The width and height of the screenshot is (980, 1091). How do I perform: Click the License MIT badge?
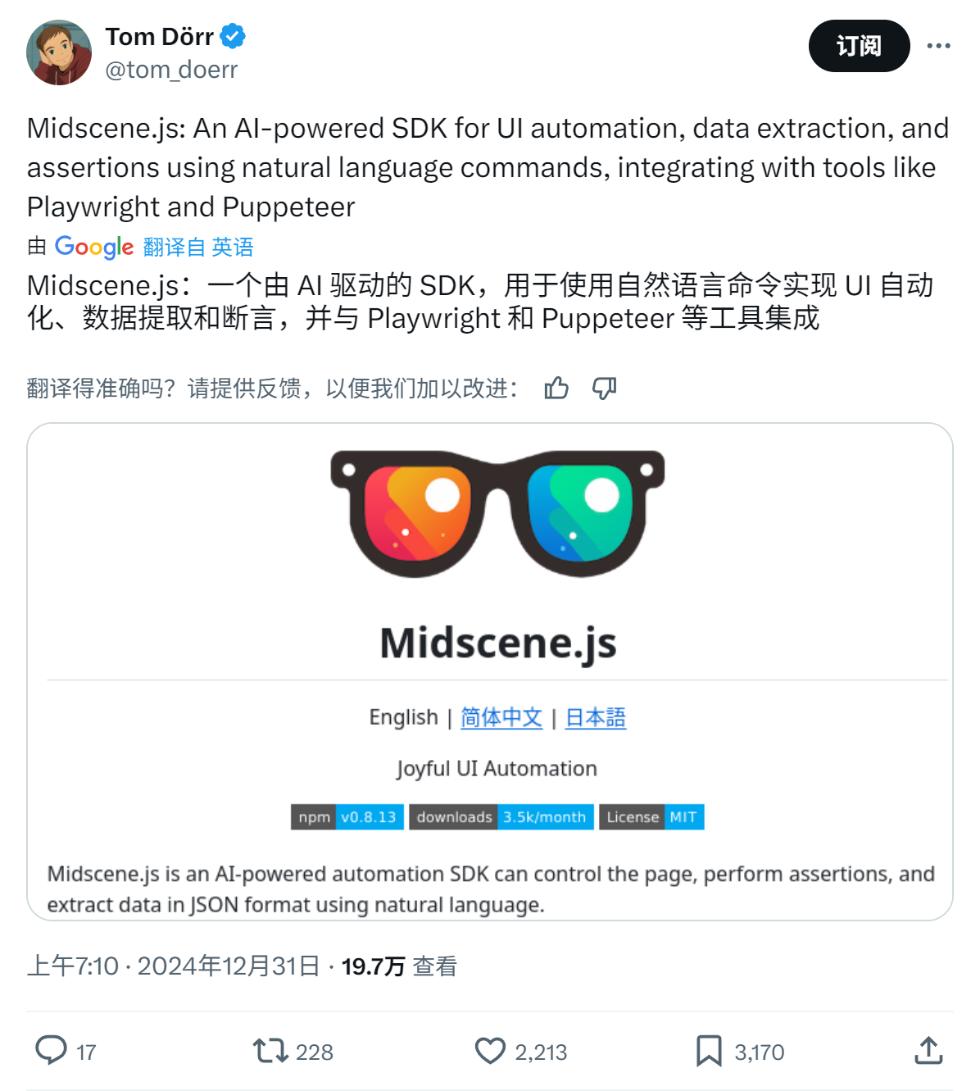[x=651, y=817]
